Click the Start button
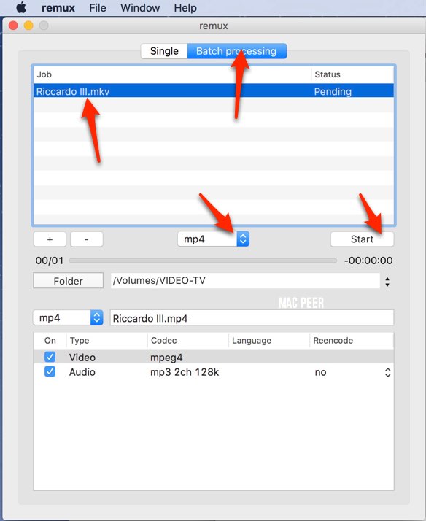The height and width of the screenshot is (521, 426). pyautogui.click(x=362, y=239)
